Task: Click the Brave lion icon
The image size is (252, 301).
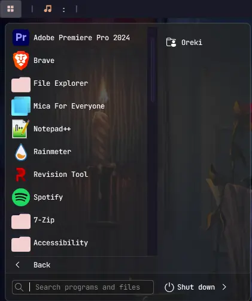Action: click(21, 61)
